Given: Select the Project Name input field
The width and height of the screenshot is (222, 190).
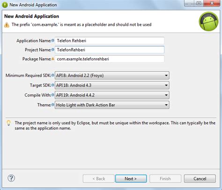Looking at the screenshot, I should coord(110,50).
